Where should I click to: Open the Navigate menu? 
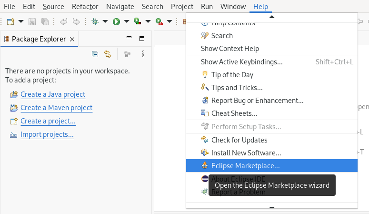click(120, 7)
